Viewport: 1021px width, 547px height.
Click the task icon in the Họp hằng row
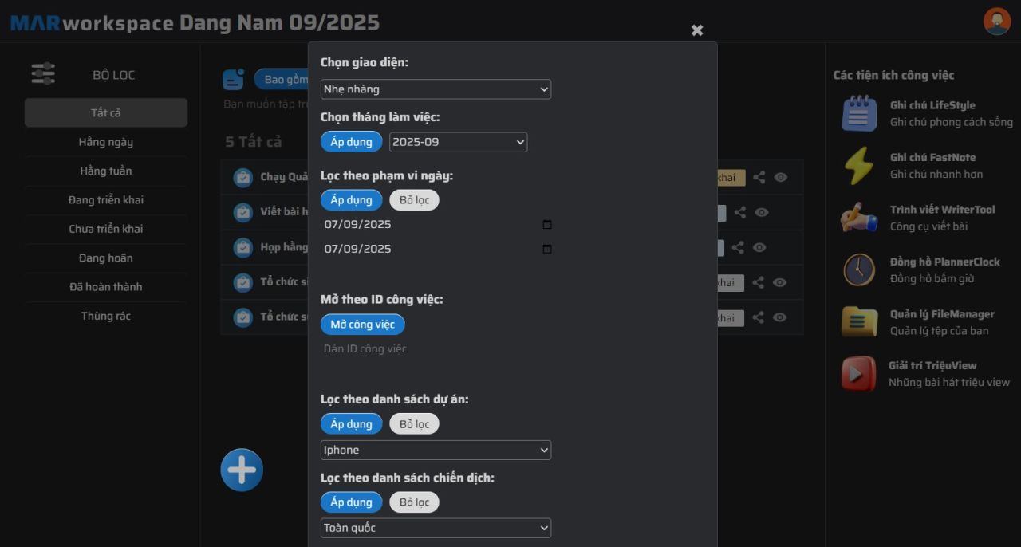click(x=243, y=247)
